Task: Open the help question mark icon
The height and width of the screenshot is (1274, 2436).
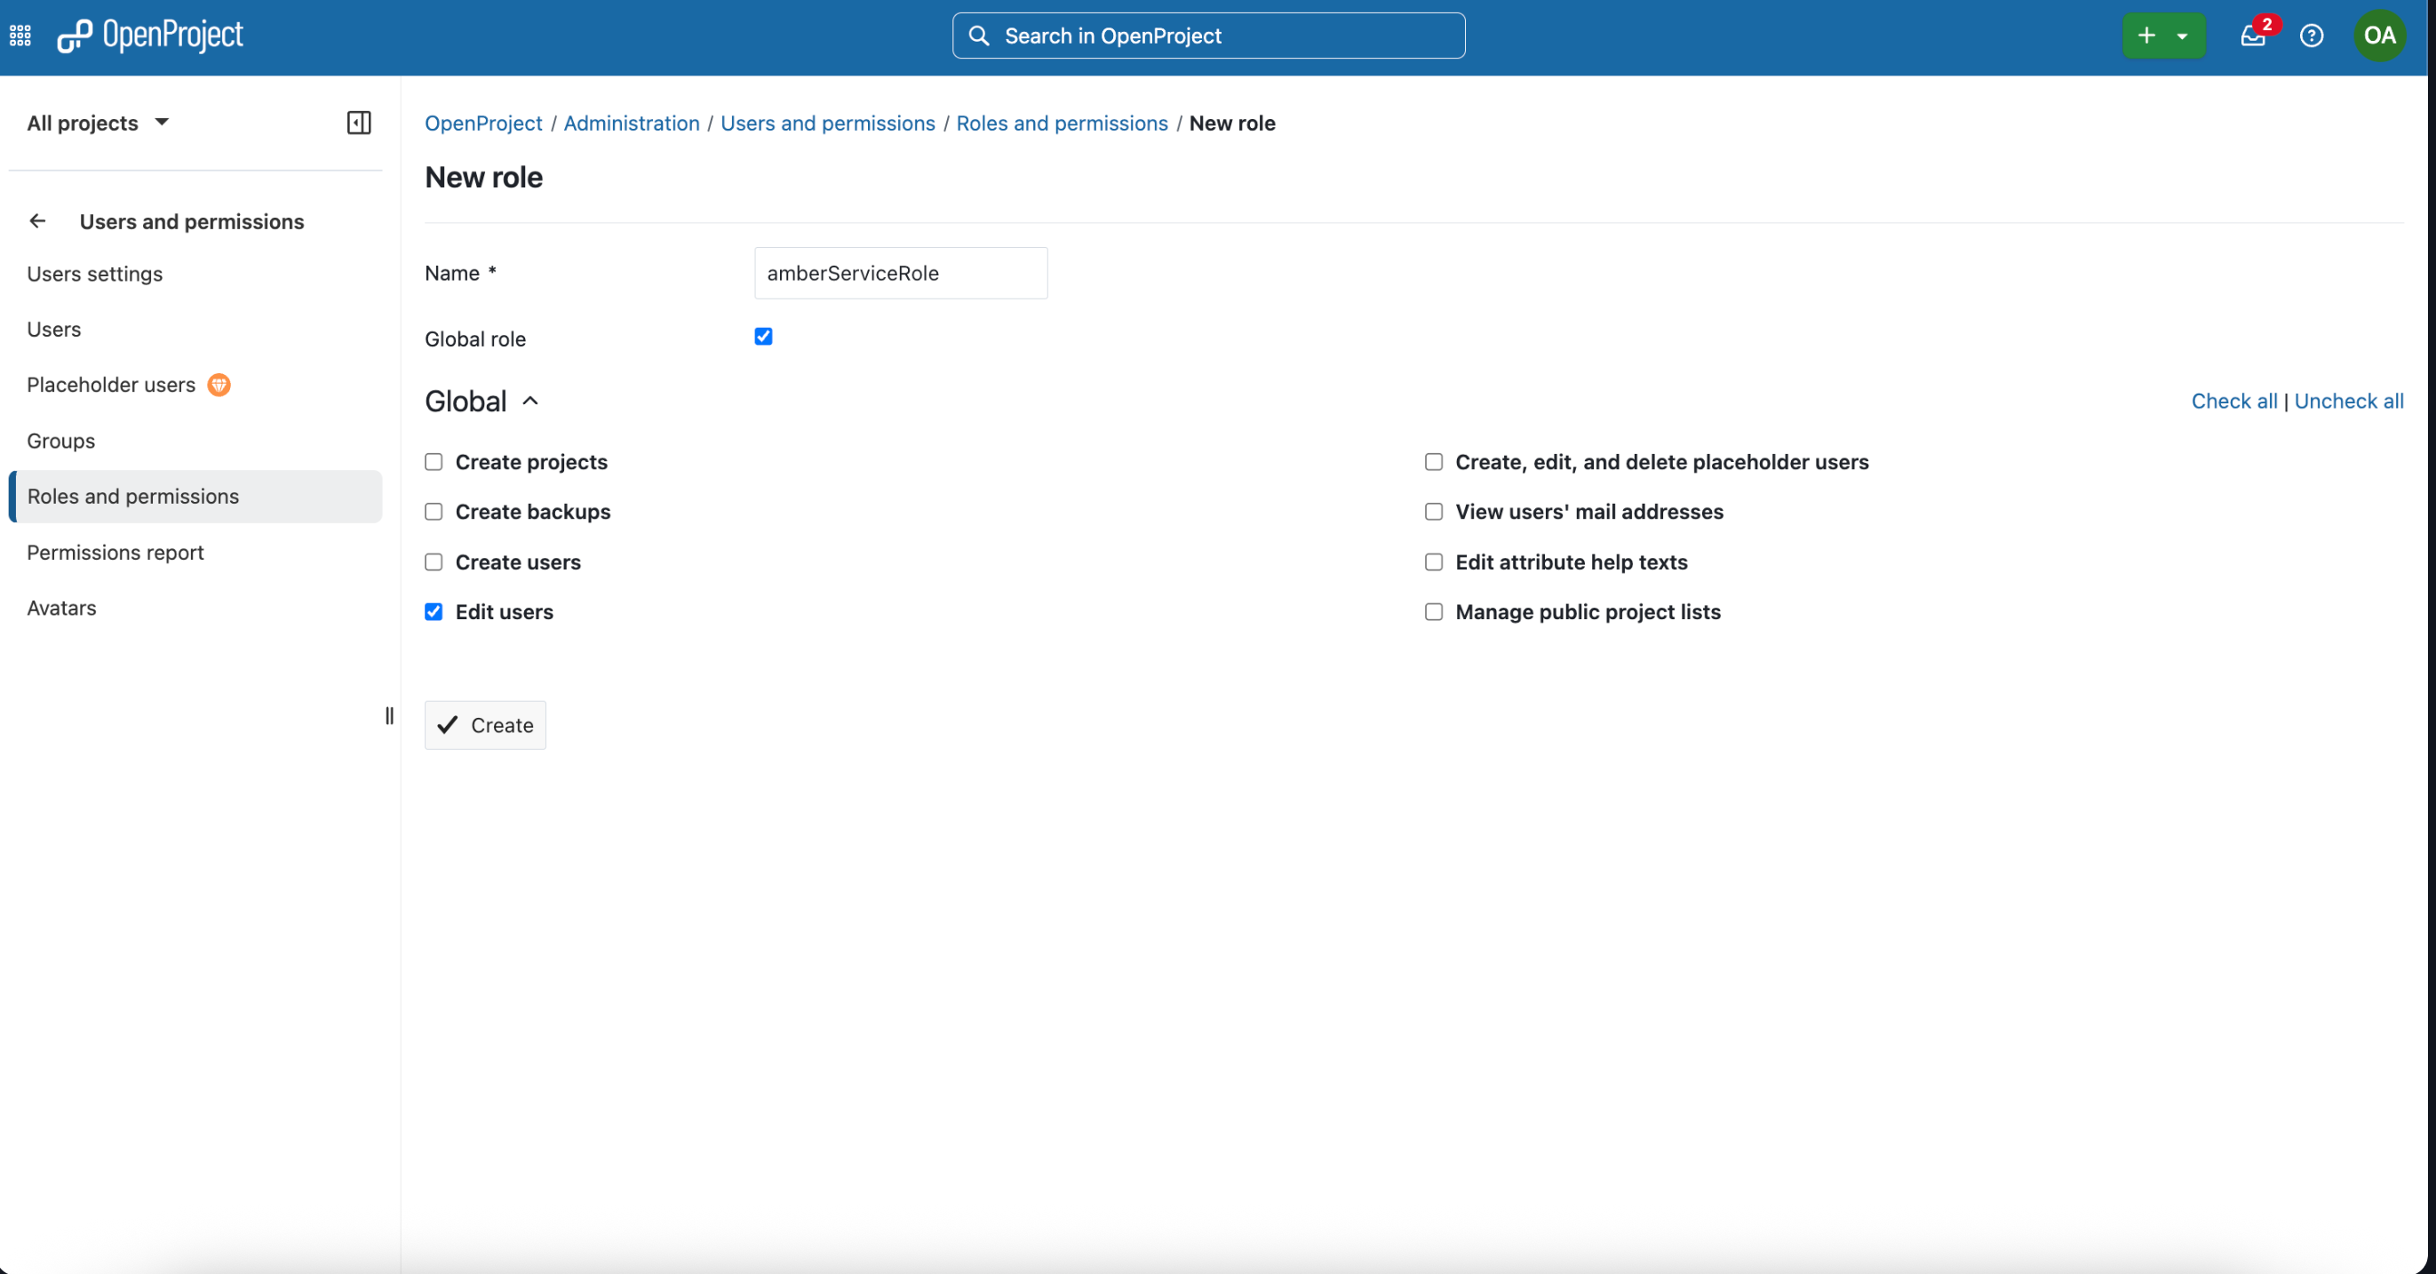Action: click(2311, 36)
